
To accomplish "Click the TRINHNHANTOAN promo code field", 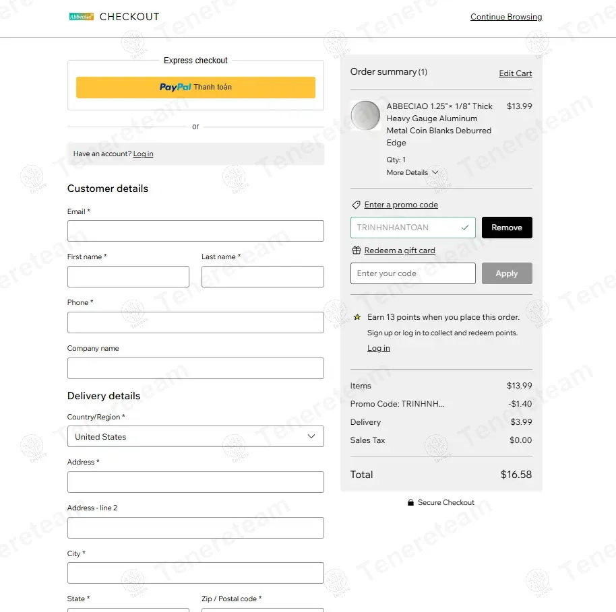I will 413,228.
